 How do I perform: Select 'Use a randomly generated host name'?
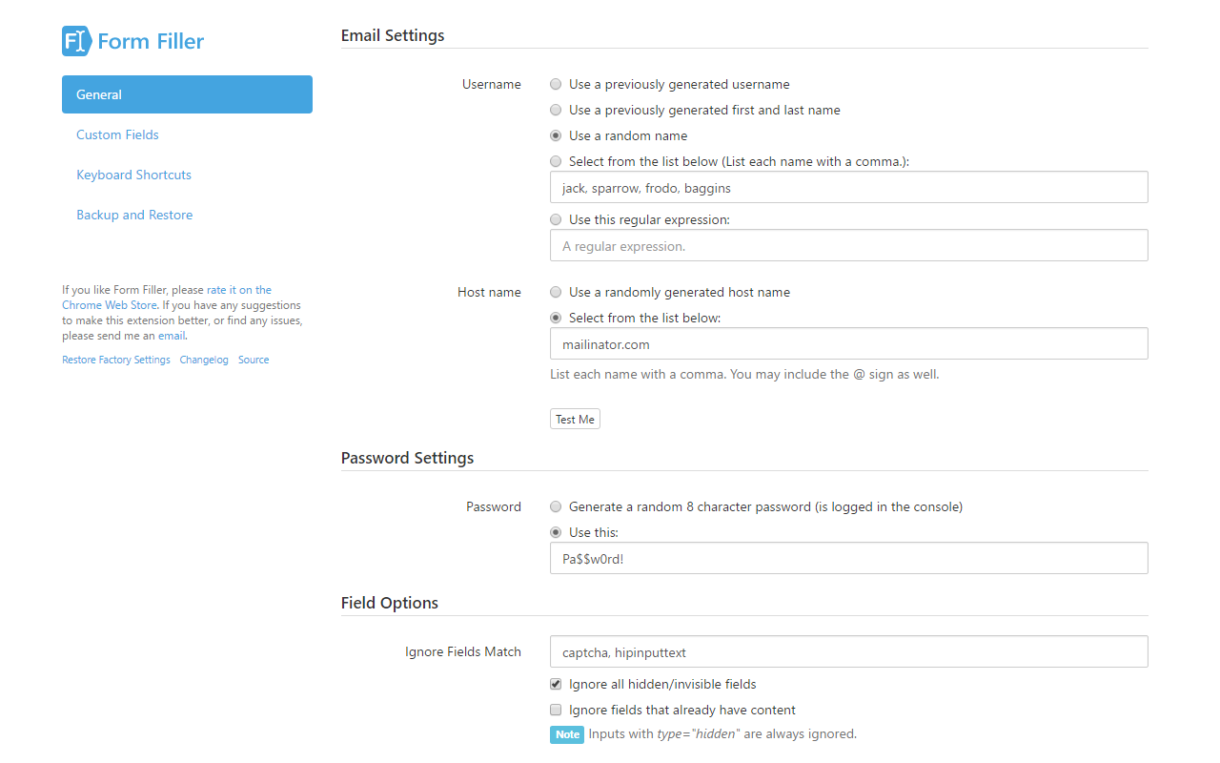(556, 292)
